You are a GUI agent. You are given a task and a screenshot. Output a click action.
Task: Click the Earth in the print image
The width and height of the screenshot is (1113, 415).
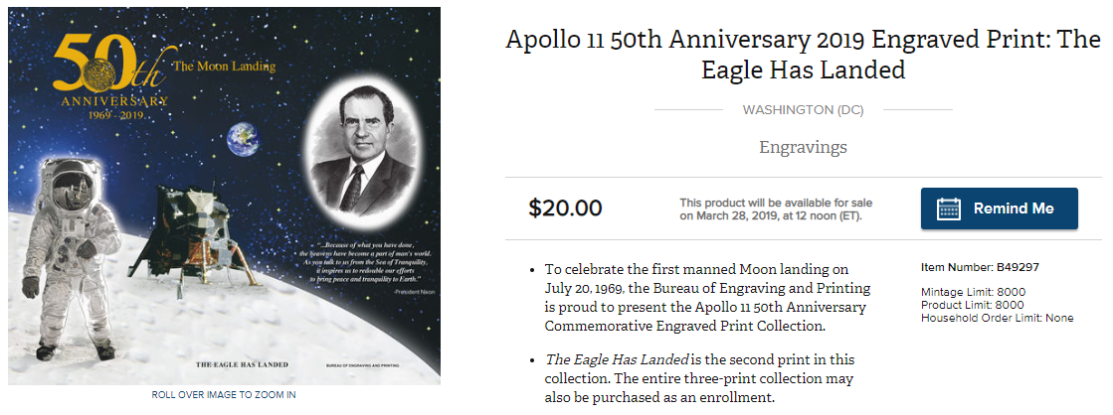(x=243, y=139)
